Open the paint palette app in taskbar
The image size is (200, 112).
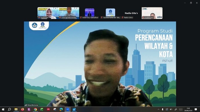55,109
